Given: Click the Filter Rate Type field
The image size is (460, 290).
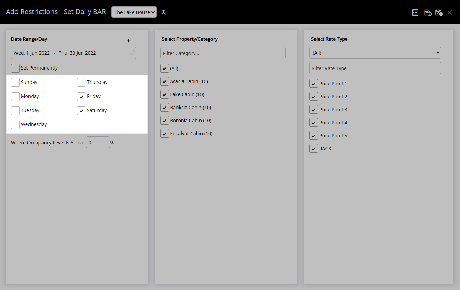Looking at the screenshot, I should (x=375, y=68).
